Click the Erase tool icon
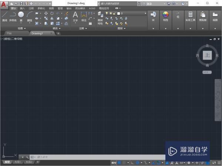 click(66, 13)
